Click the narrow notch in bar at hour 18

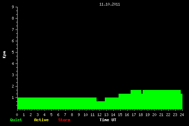click(x=142, y=92)
